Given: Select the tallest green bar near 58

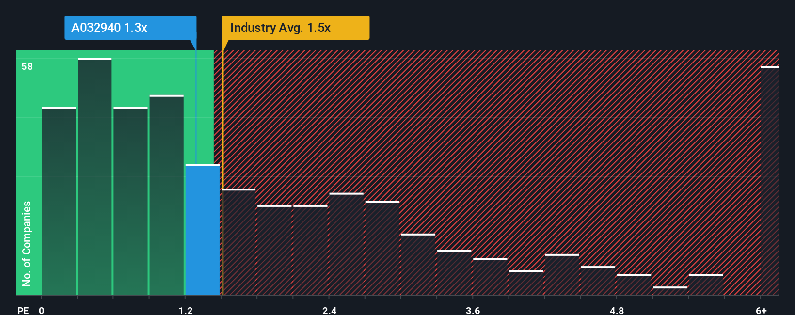Looking at the screenshot, I should tap(95, 177).
